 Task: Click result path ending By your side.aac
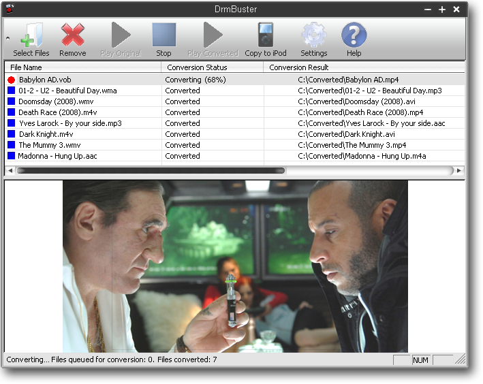click(x=371, y=123)
